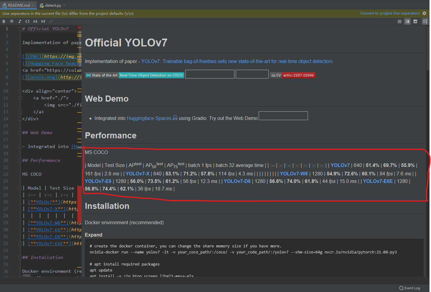This screenshot has width=431, height=292.
Task: Open the YOLOv7-D6 model link
Action: click(x=237, y=181)
